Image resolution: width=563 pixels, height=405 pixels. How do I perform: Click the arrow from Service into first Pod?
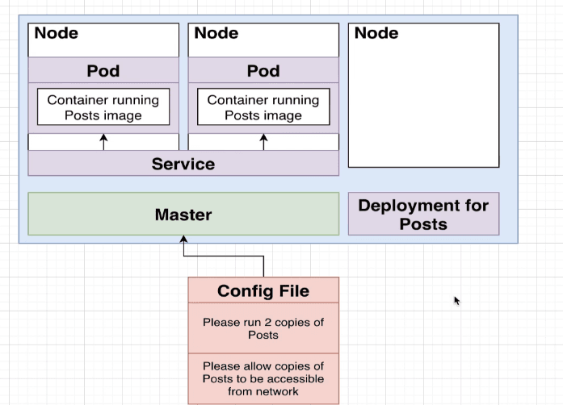[103, 142]
